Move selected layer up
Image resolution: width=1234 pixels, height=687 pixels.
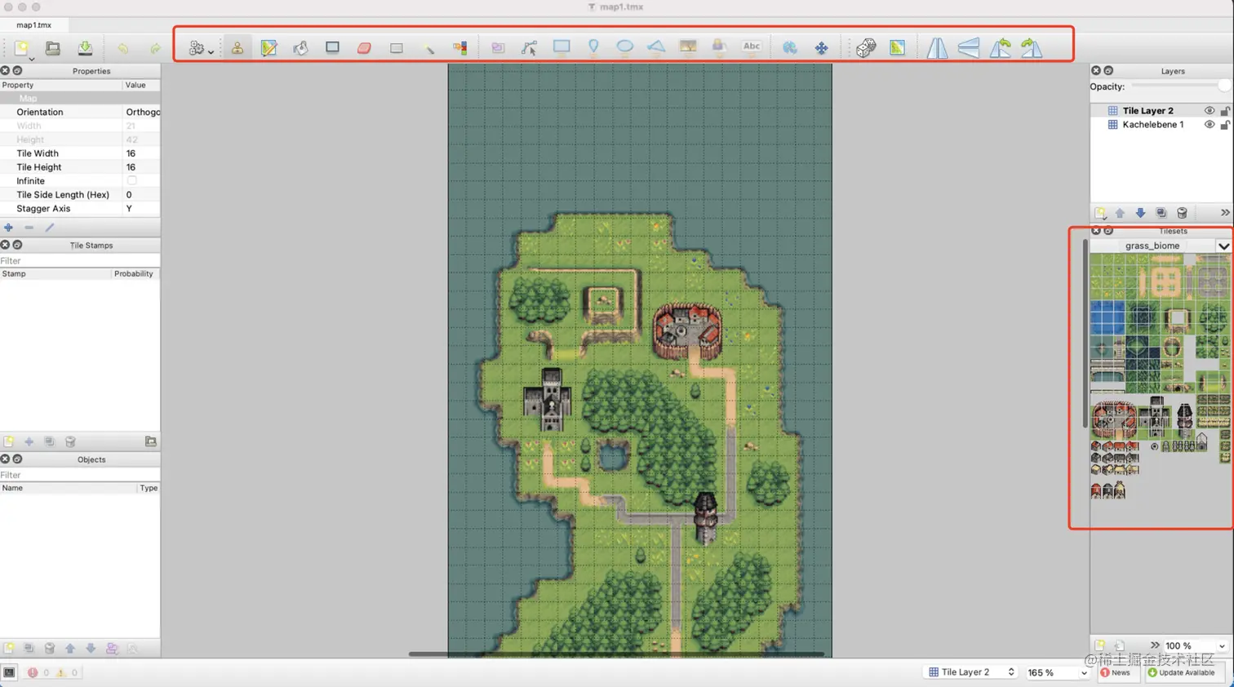tap(1120, 214)
